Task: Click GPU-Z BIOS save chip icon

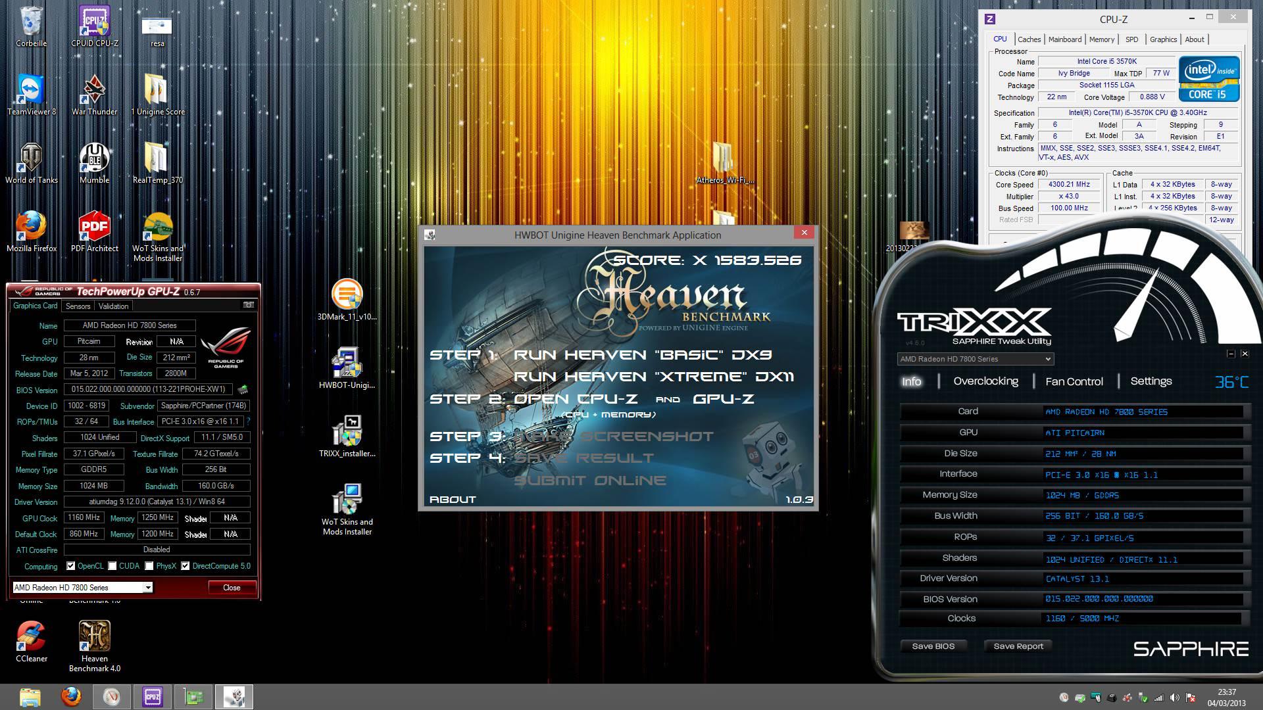Action: click(243, 389)
